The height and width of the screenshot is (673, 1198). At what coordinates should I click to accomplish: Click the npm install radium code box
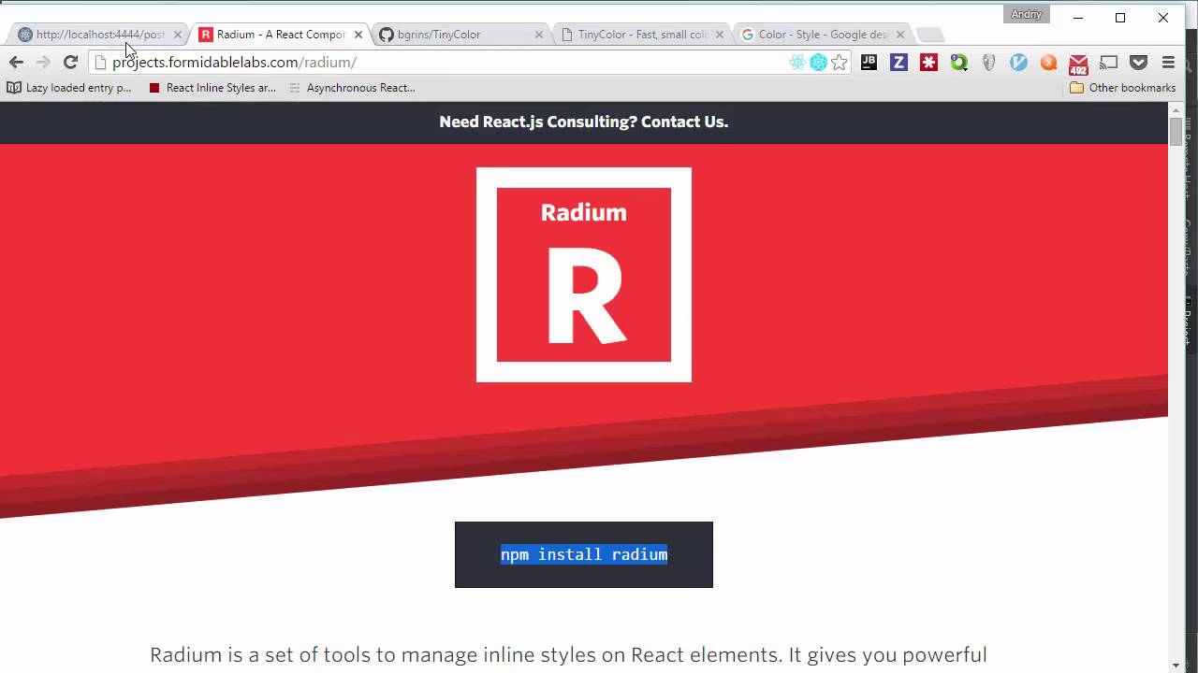point(584,554)
